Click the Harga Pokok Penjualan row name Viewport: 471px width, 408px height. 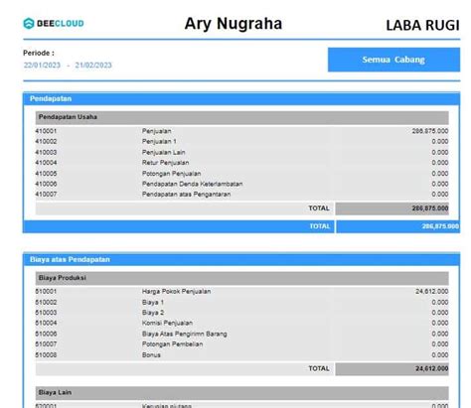[x=177, y=292]
